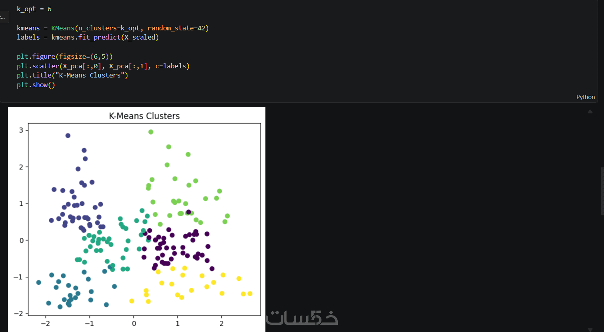Change the cell's Python language mode
Image resolution: width=604 pixels, height=332 pixels.
click(585, 97)
